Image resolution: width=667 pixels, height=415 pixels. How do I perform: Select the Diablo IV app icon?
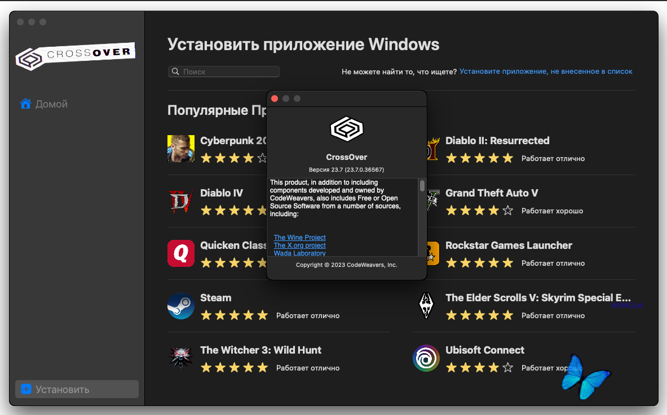tap(181, 201)
